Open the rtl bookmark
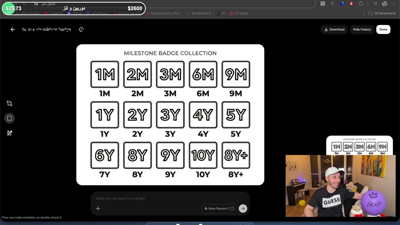The image size is (400, 225). click(220, 13)
